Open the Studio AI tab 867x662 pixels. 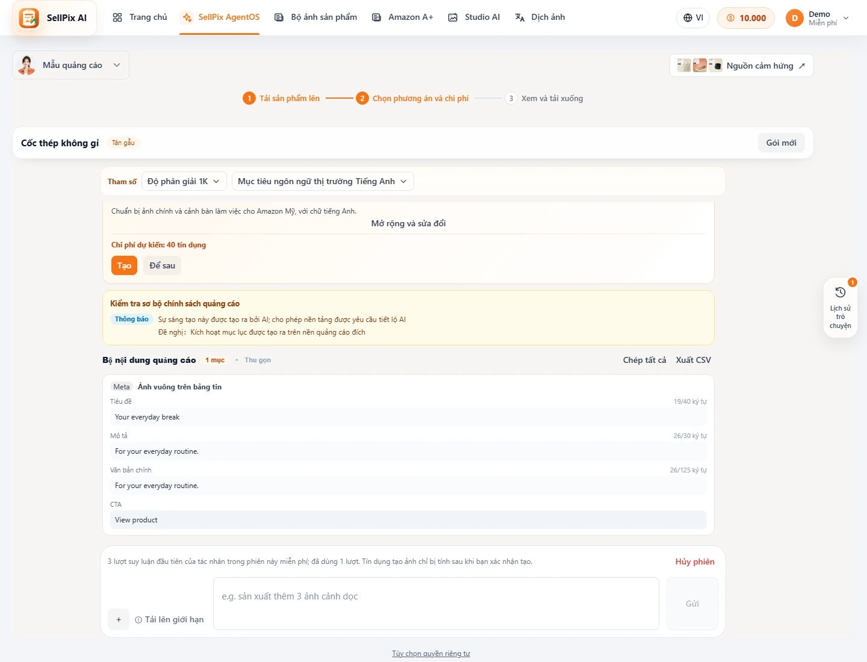474,17
